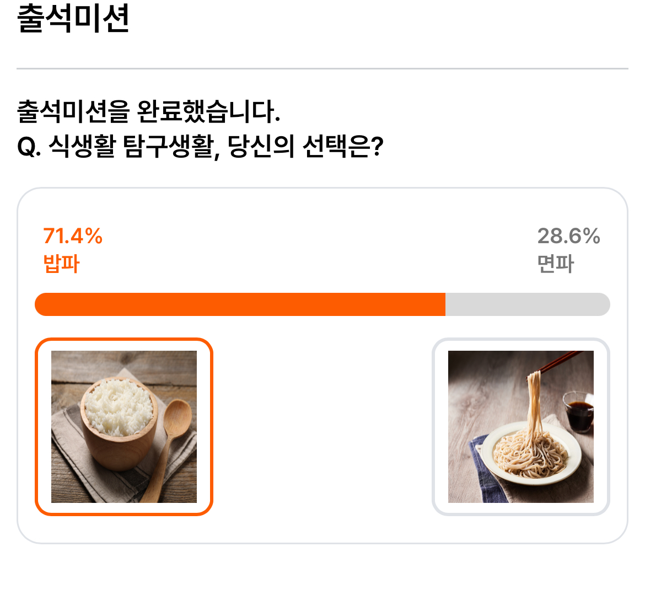This screenshot has height=611, width=645.
Task: Click the 출석미션 page heading
Action: (73, 18)
